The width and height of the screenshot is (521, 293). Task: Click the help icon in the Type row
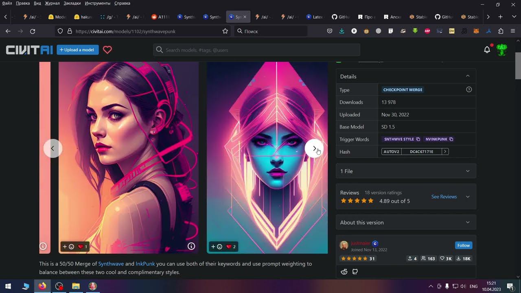click(x=469, y=90)
